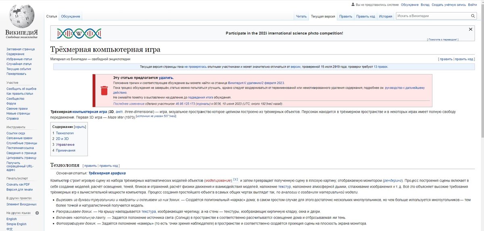Screen dimensions: 484x231
Task: Open Текущие события link
Action: pos(19,69)
